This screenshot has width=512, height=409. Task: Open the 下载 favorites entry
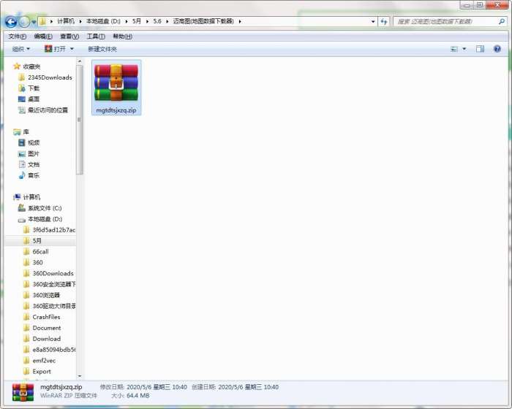click(x=34, y=88)
